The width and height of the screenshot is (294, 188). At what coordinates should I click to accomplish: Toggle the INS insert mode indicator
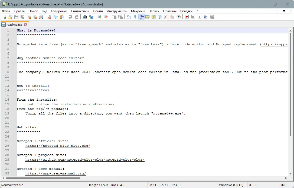coord(284,185)
